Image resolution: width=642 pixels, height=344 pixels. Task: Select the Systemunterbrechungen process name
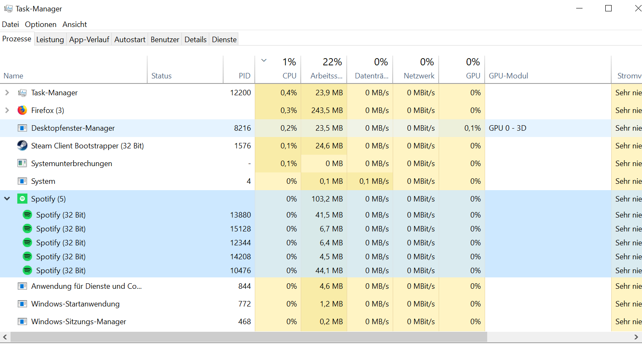click(x=72, y=164)
